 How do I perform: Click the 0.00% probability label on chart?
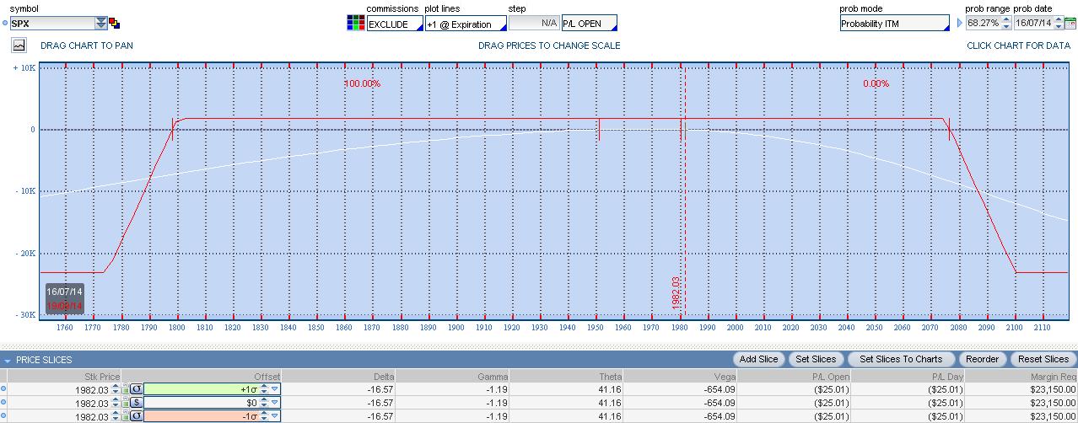point(876,83)
